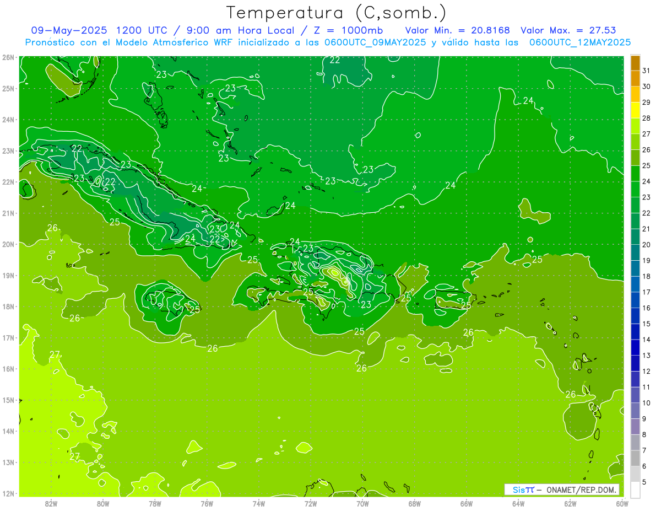Screen dimensions: 661x511
Task: Click the "82W" longitude axis label
Action: [x=51, y=503]
